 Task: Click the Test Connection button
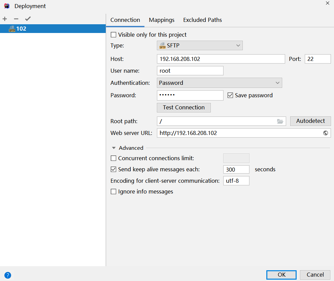coord(184,108)
